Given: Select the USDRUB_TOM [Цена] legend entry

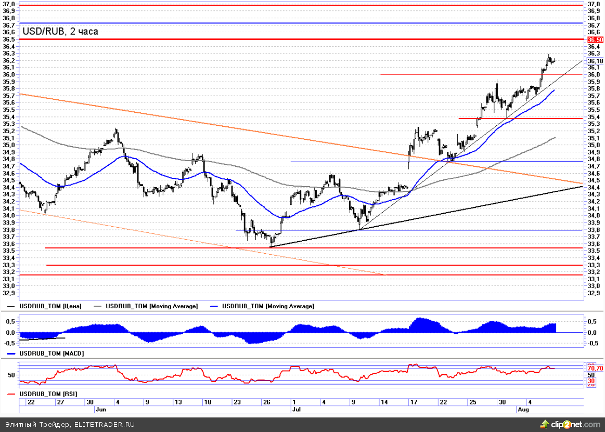Looking at the screenshot, I should tap(50, 306).
